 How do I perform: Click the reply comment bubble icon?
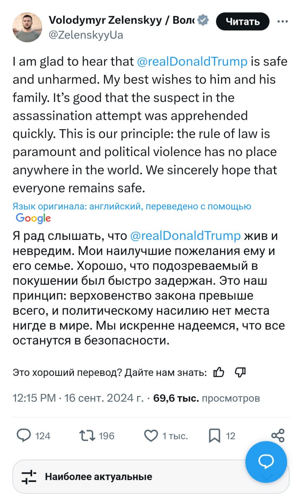(24, 436)
